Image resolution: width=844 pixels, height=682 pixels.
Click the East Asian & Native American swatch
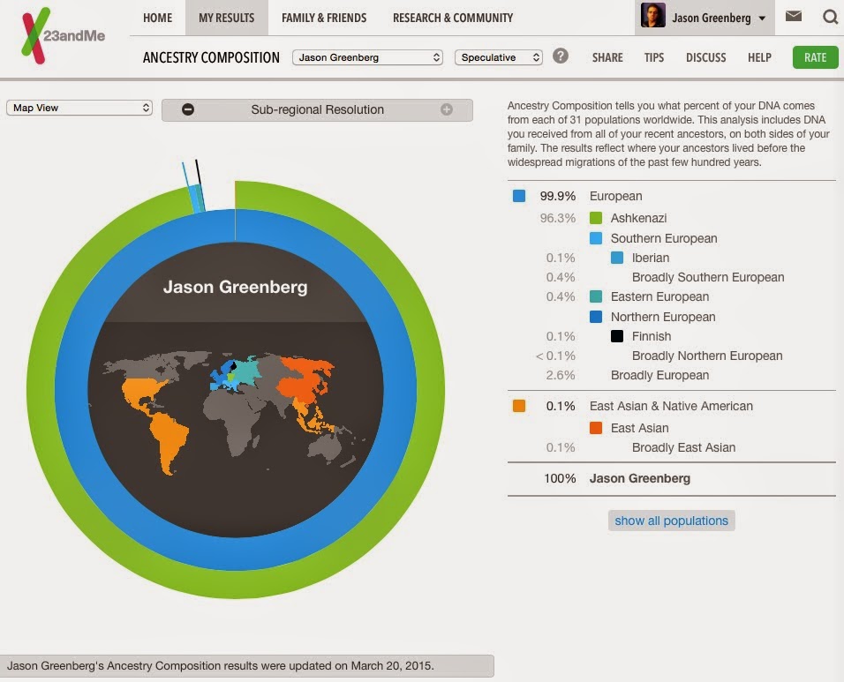(519, 406)
